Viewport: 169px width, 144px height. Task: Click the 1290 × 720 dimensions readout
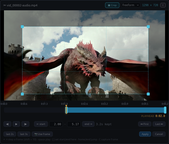click(x=150, y=5)
